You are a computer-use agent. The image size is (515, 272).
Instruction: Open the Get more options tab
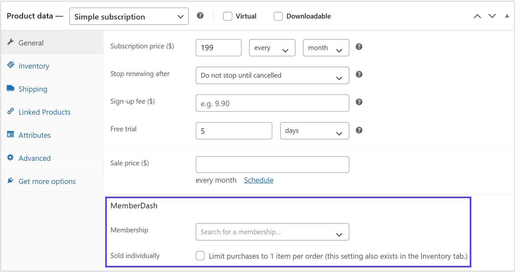click(x=52, y=181)
